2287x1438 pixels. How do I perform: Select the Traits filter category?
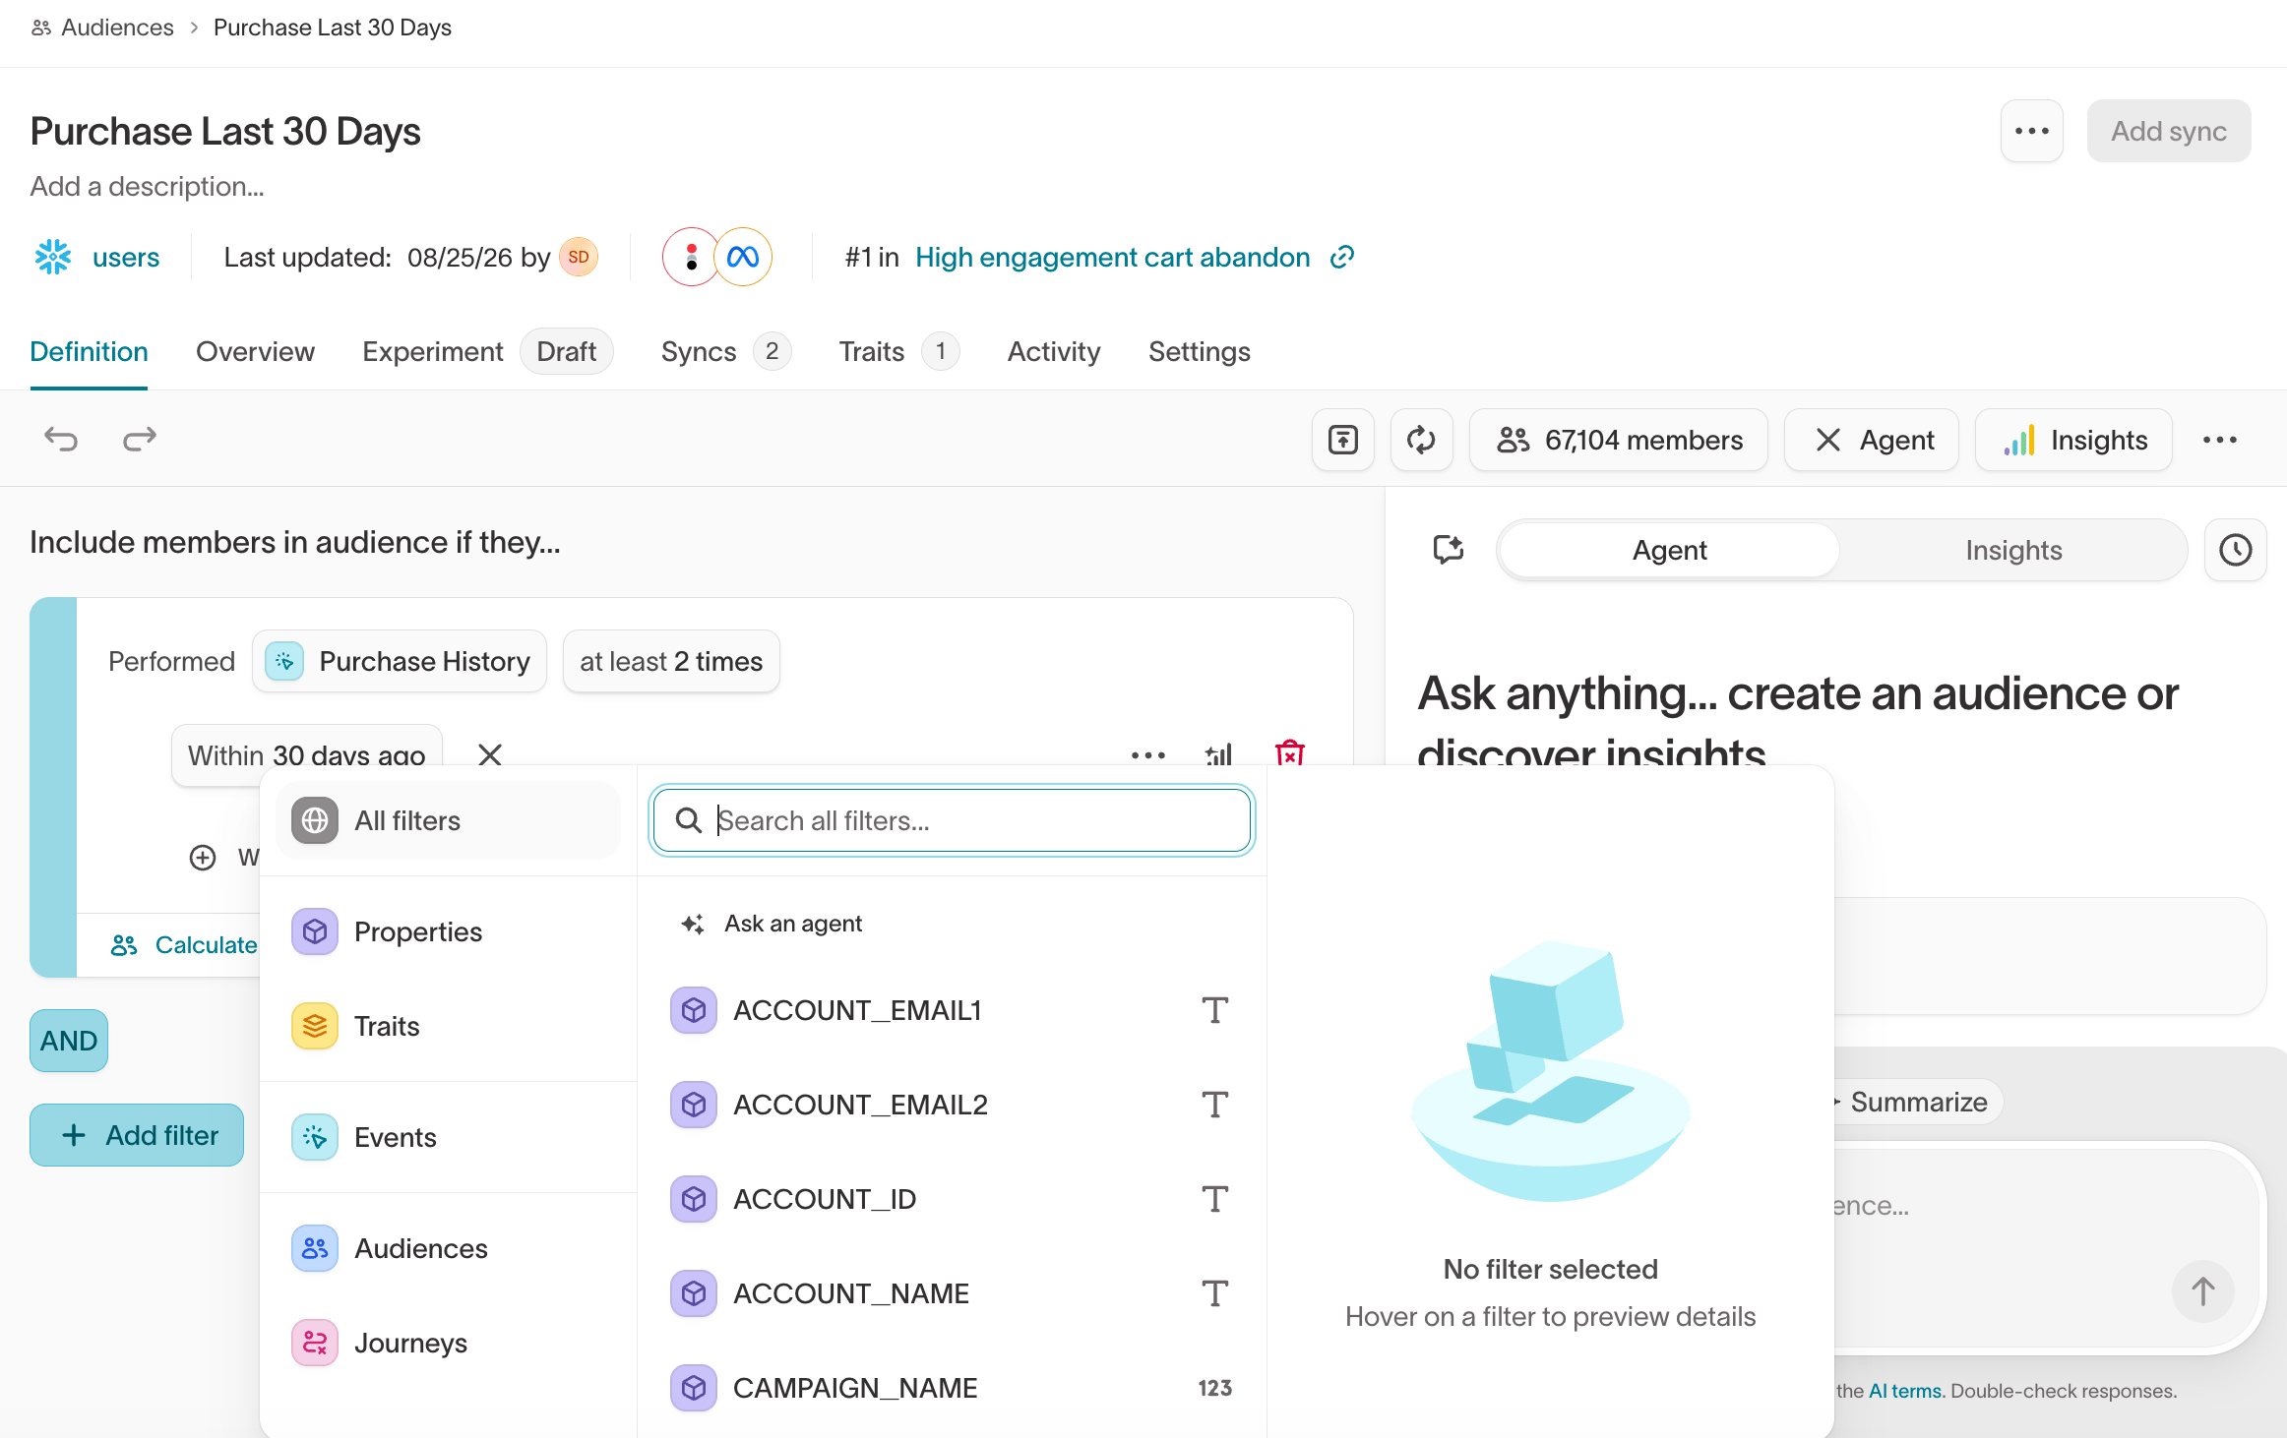(x=449, y=1026)
